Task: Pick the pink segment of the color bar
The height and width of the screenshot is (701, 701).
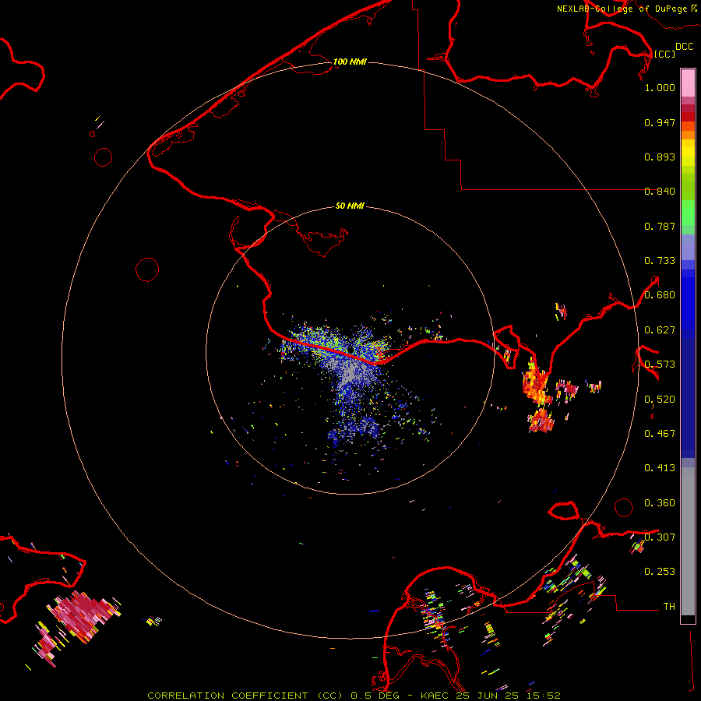Action: coord(688,83)
